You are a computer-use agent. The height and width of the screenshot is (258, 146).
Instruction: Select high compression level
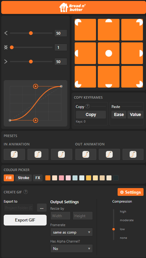[123, 211]
